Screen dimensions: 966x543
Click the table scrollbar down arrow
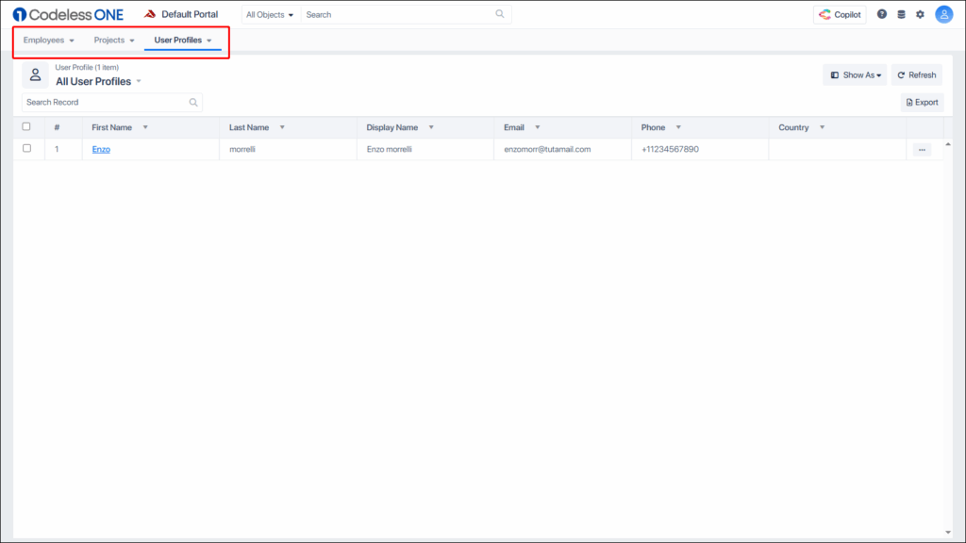948,533
